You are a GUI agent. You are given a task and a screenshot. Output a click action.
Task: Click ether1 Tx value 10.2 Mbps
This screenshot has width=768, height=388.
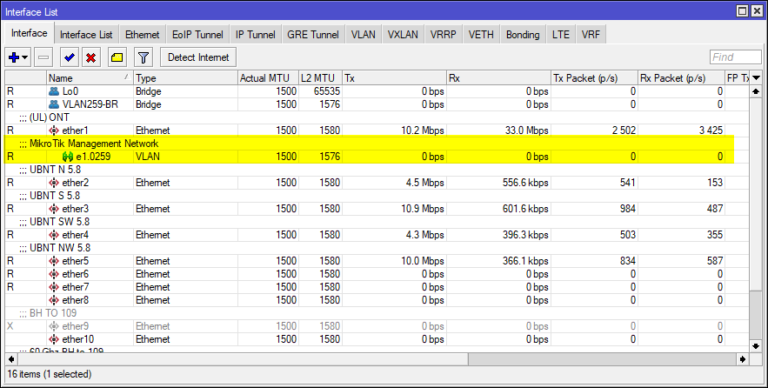[422, 130]
